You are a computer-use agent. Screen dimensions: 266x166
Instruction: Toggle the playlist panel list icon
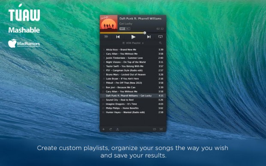[x=106, y=36]
